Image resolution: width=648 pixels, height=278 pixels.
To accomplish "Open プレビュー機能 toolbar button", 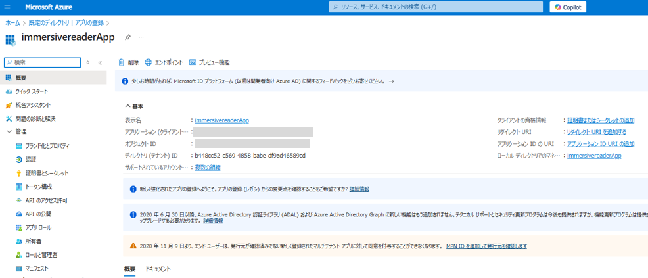I will point(209,62).
